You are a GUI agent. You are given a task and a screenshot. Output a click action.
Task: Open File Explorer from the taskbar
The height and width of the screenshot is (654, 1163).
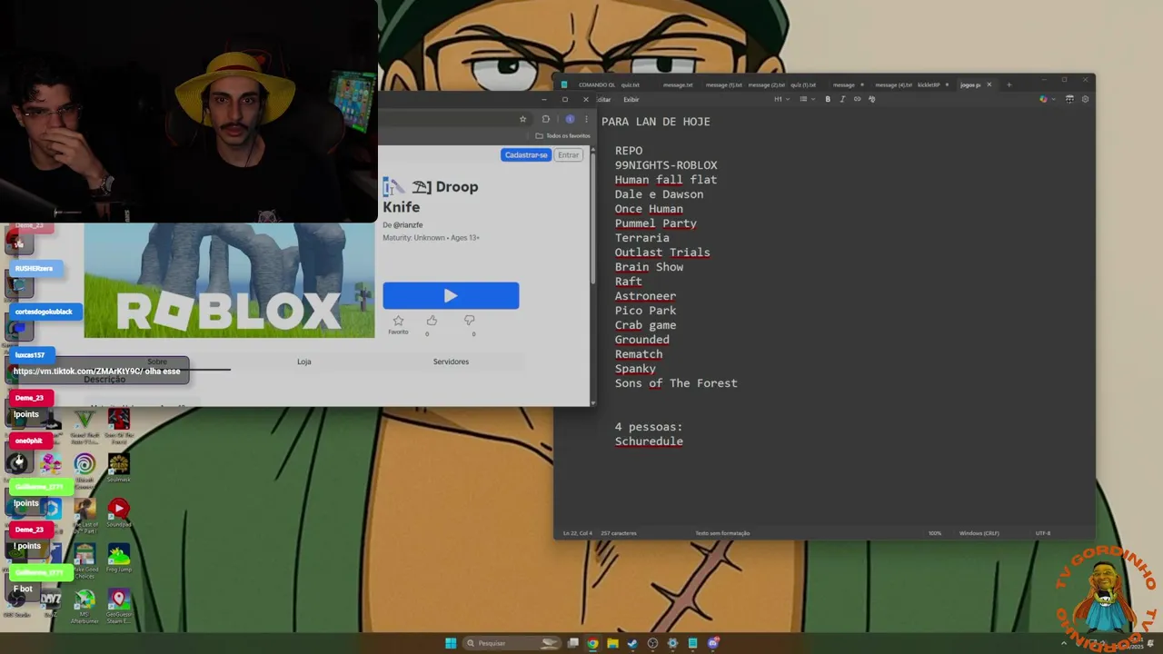pyautogui.click(x=612, y=643)
